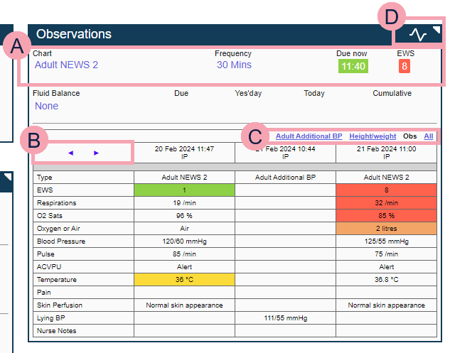
Task: Open the Fluid Balance None link
Action: pyautogui.click(x=46, y=106)
